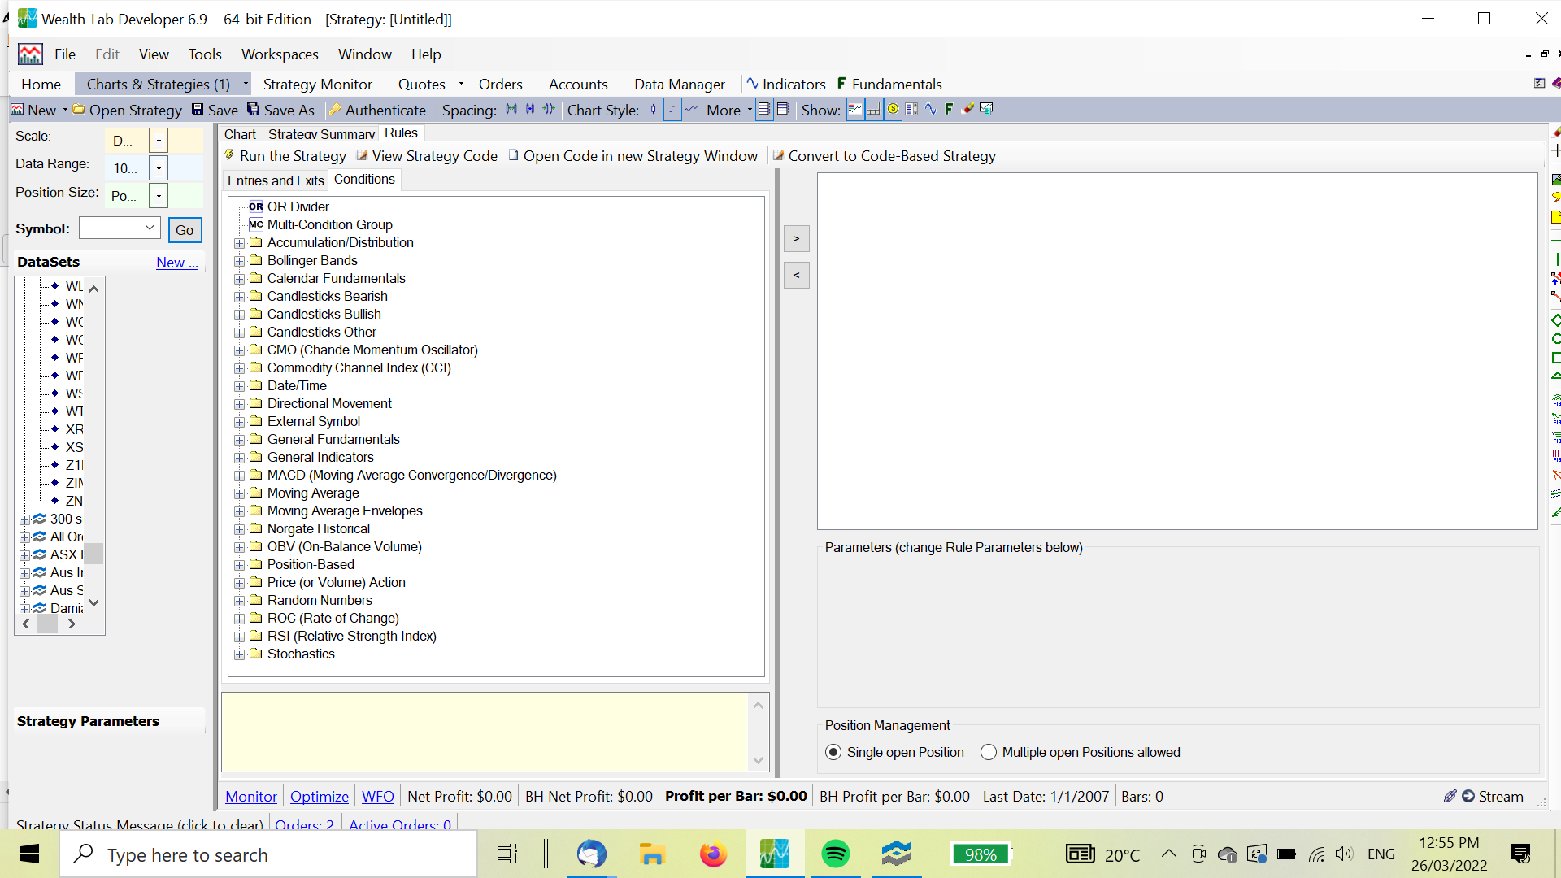The image size is (1561, 878).
Task: Show indicators sine wave icon
Action: tap(930, 109)
